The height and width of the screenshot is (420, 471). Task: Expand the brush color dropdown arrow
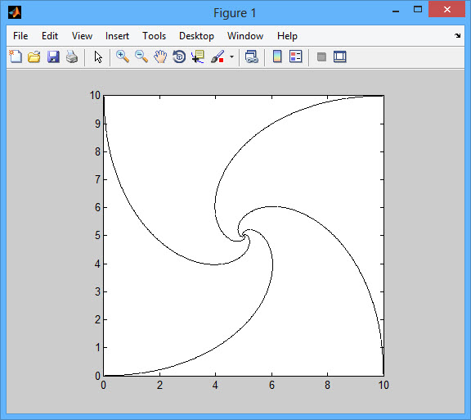pos(231,56)
